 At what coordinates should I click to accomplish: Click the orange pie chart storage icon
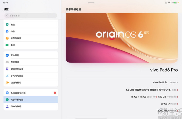(7, 38)
